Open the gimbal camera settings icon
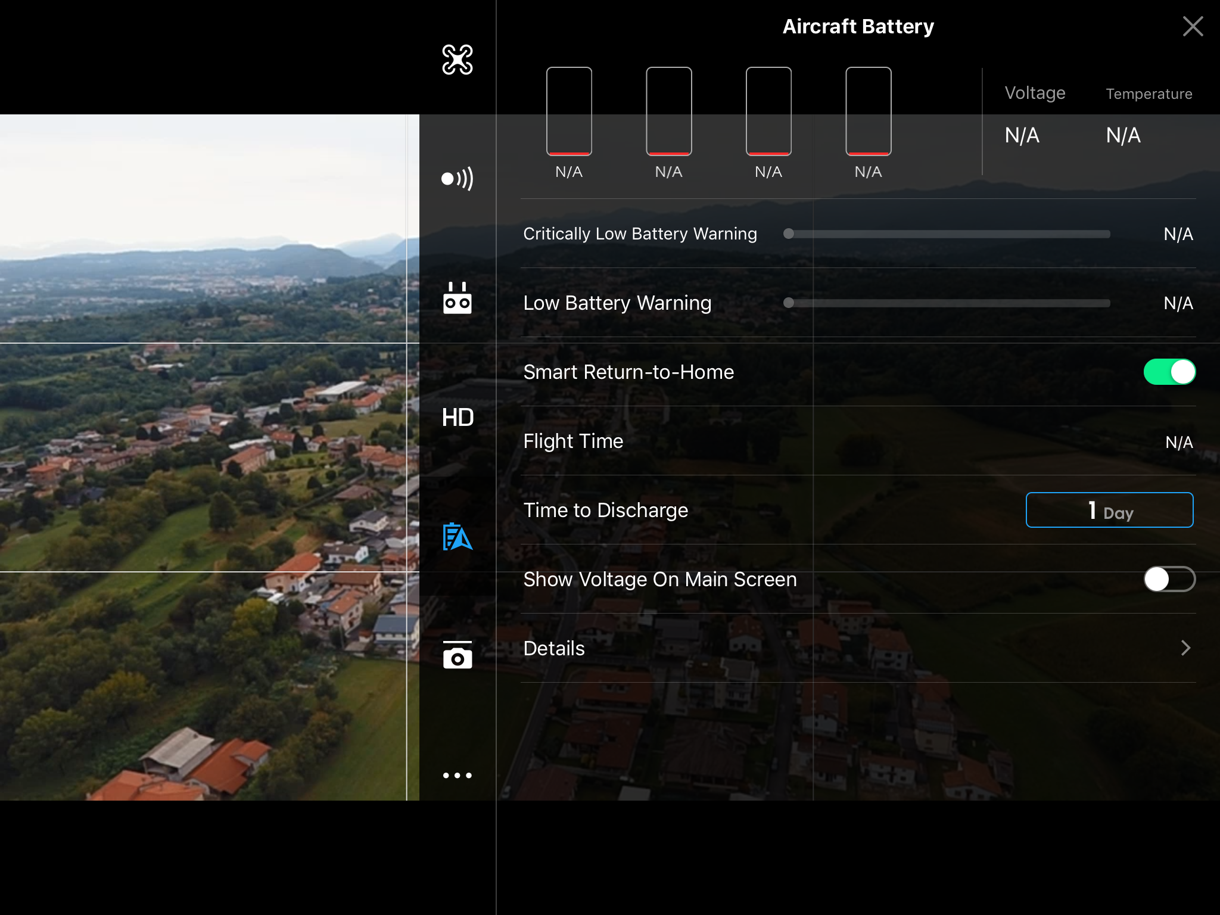This screenshot has height=915, width=1220. (457, 655)
